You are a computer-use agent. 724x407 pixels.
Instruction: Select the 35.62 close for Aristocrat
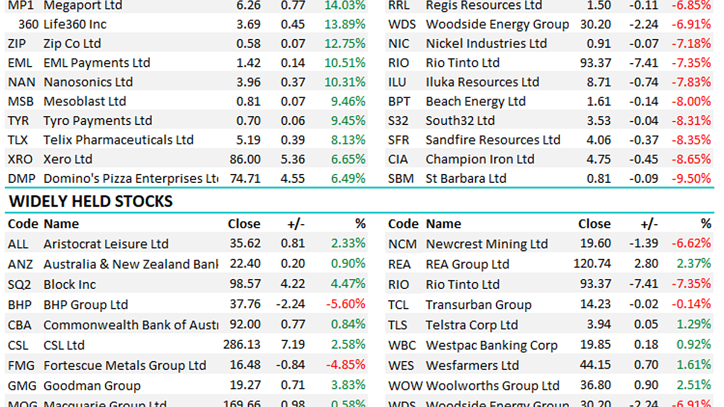click(244, 244)
